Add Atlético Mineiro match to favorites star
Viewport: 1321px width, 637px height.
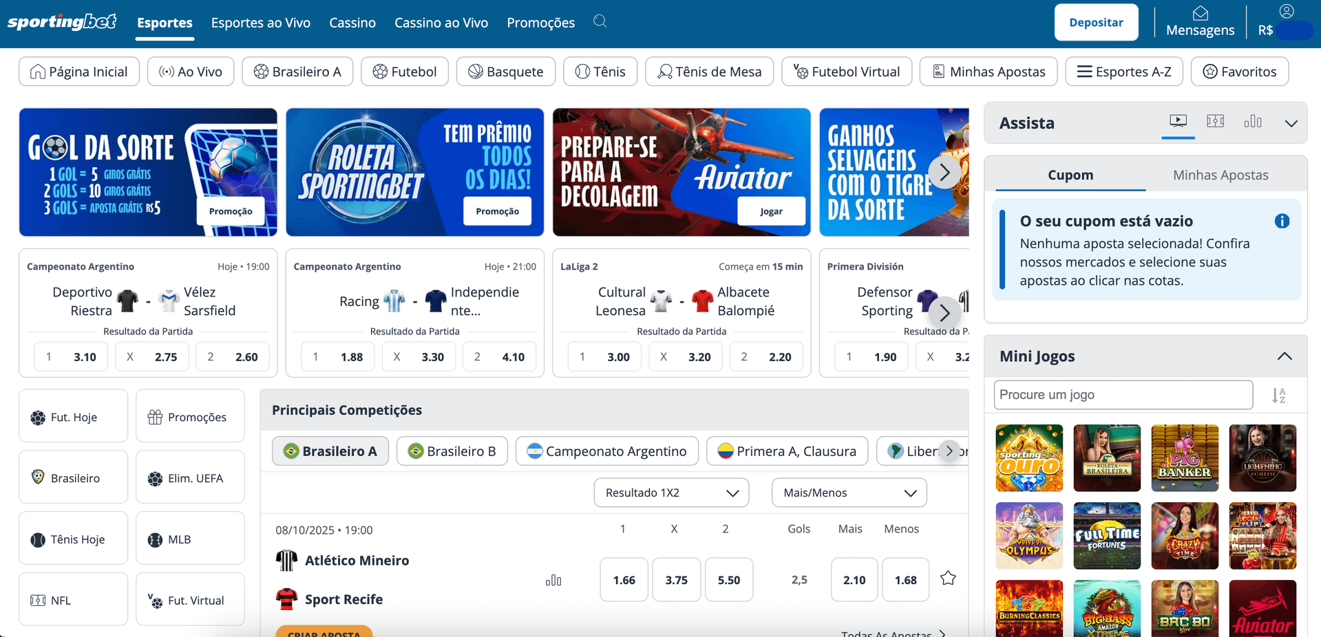click(x=948, y=579)
